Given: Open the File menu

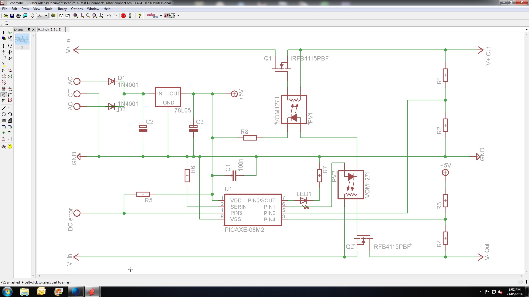Looking at the screenshot, I should pyautogui.click(x=5, y=9).
